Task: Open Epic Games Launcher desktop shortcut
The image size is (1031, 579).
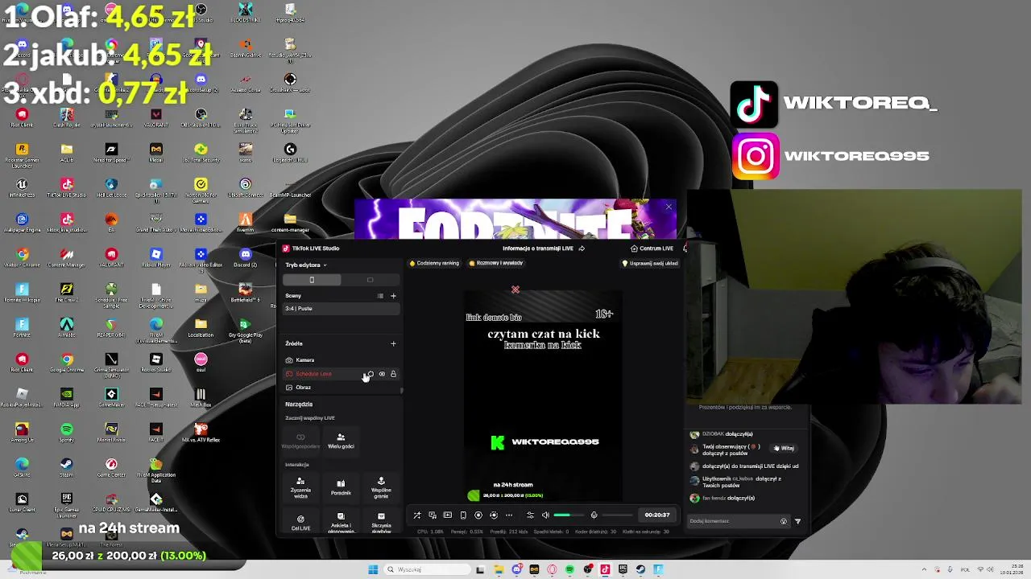Action: (67, 505)
